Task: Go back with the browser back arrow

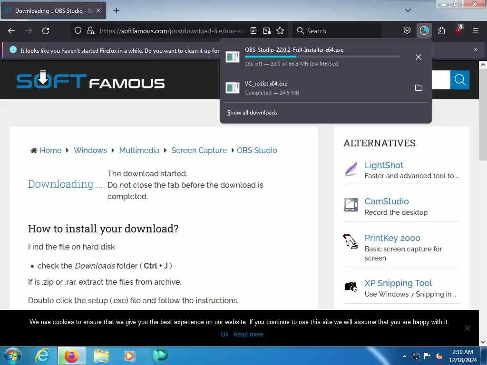Action: click(11, 31)
